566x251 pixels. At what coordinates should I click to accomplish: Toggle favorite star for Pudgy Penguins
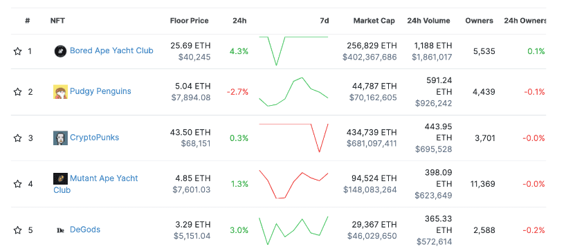tap(18, 92)
